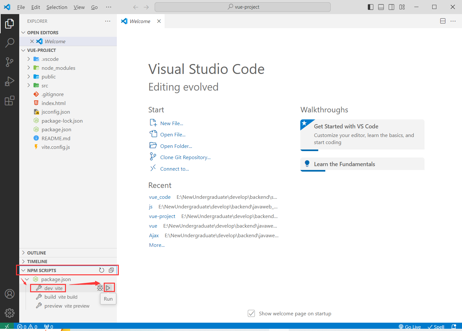Viewport: 462px width, 331px height.
Task: Go back with the left arrow
Action: click(136, 7)
